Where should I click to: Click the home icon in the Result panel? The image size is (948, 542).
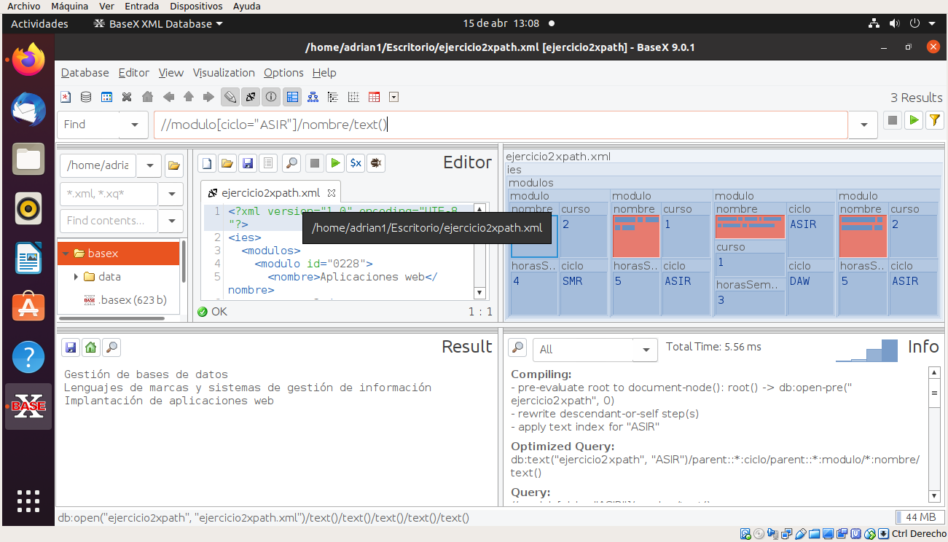[x=90, y=347]
